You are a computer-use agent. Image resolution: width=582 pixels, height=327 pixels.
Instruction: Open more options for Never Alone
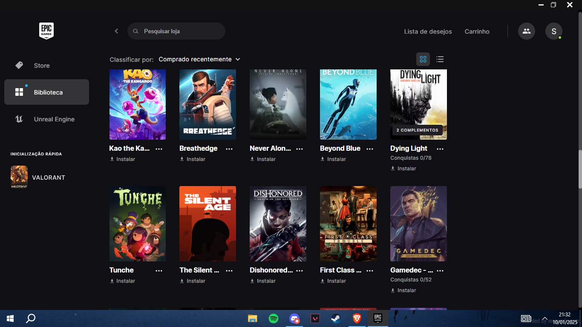300,149
